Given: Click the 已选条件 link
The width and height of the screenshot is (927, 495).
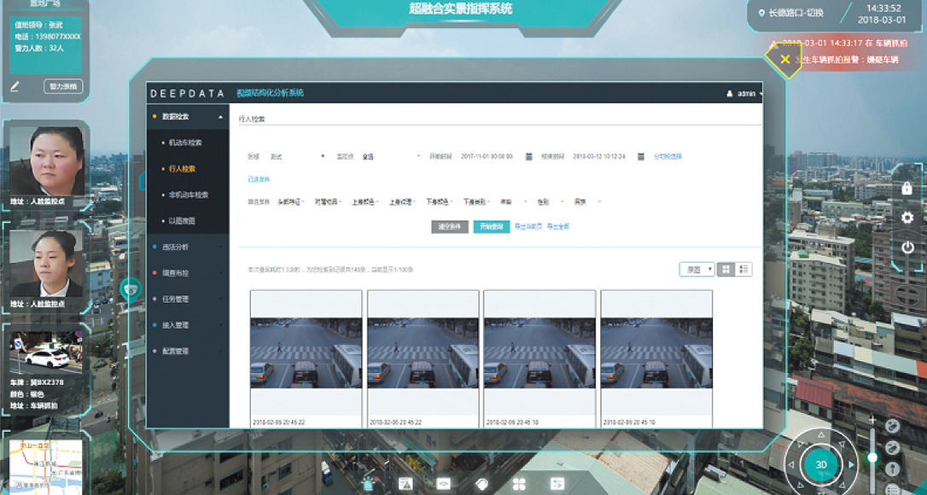Looking at the screenshot, I should tap(259, 179).
